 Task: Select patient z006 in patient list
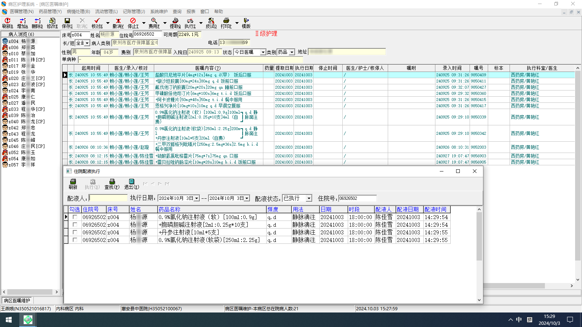pyautogui.click(x=22, y=47)
